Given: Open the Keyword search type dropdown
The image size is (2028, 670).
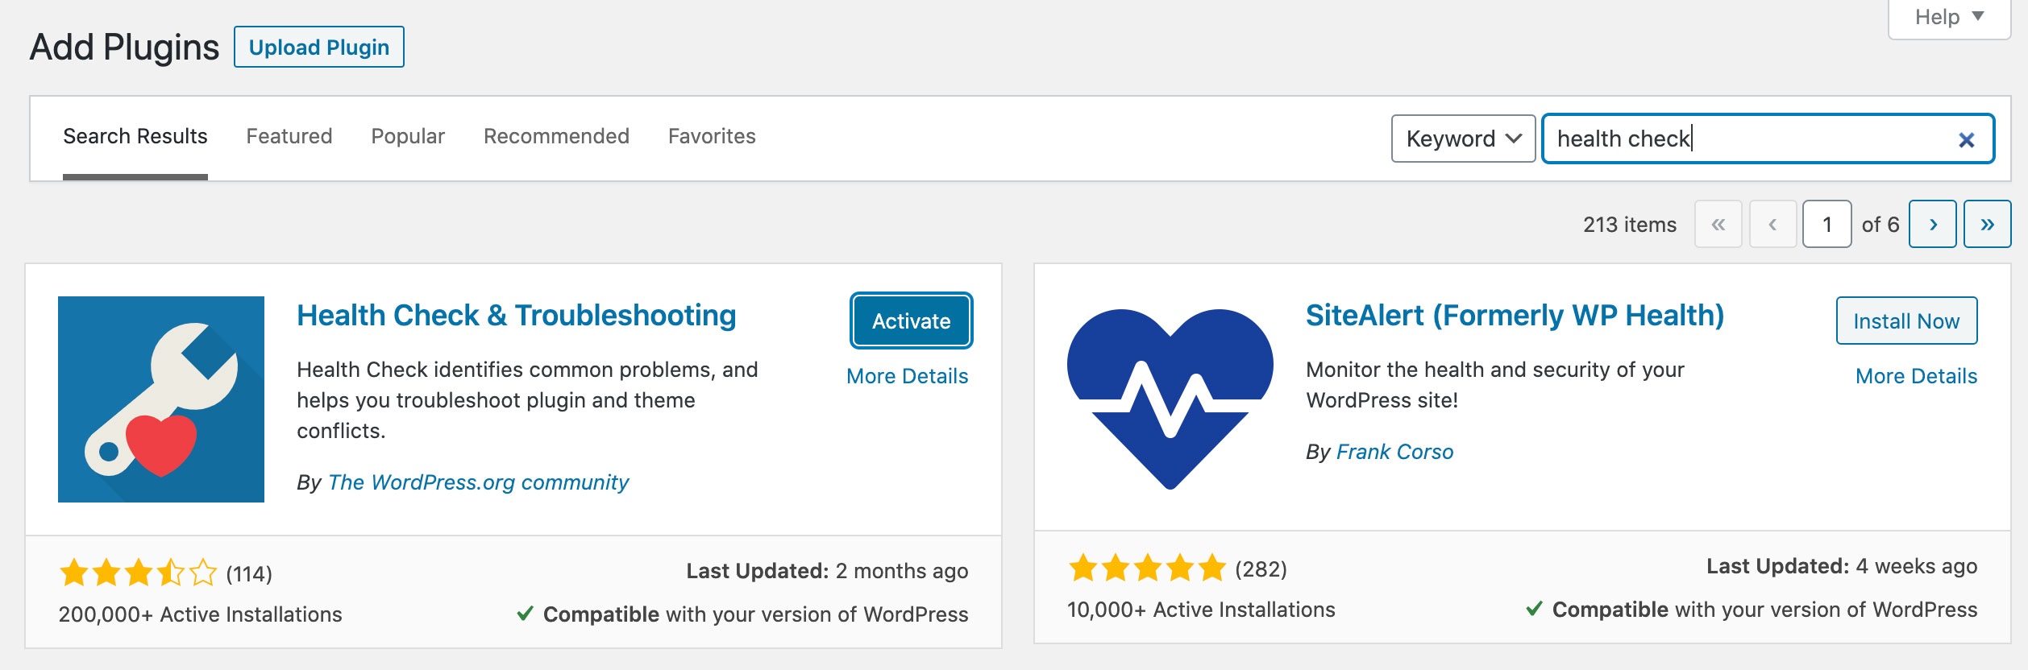Looking at the screenshot, I should (1463, 139).
